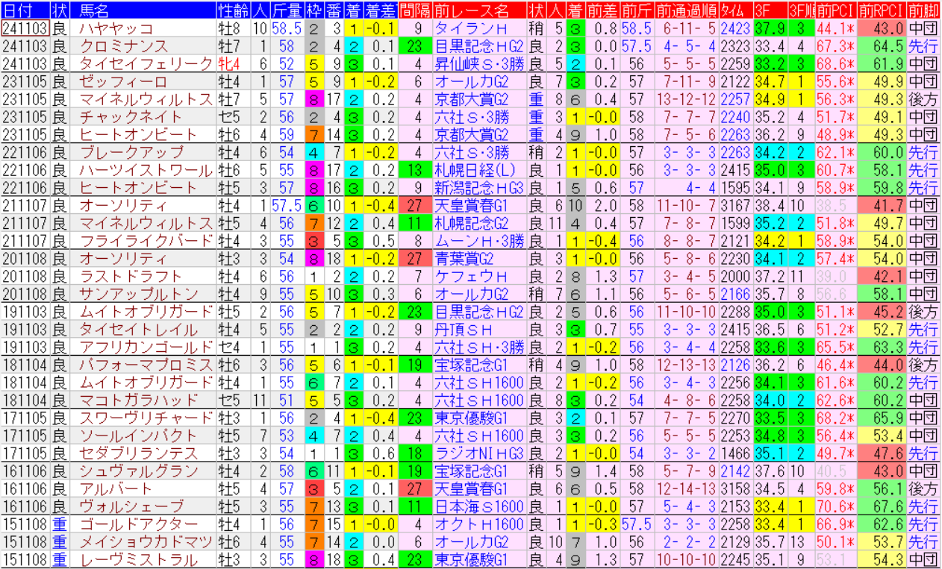Click the red 前RPCI cell in ハヤヤッコ row

pyautogui.click(x=881, y=28)
